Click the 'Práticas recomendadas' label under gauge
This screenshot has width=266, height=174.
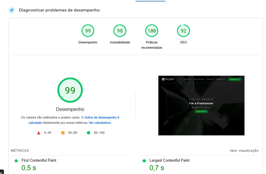[x=152, y=45]
